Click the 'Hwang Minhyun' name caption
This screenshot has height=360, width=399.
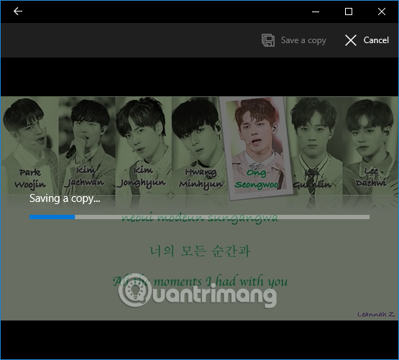(201, 179)
